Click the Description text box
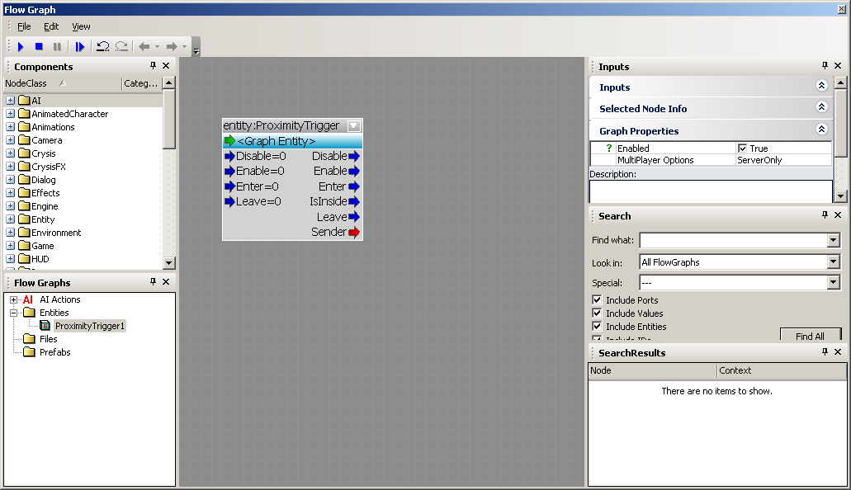This screenshot has height=490, width=851. (x=711, y=191)
